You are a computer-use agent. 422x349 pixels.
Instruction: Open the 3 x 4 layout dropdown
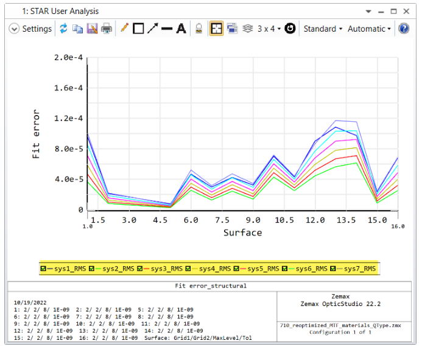269,29
